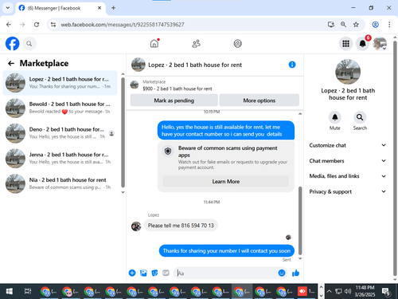Open the Facebook home logo
The width and height of the screenshot is (398, 299).
[x=13, y=44]
